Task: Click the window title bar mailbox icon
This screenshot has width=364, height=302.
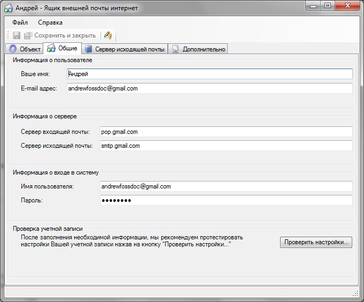Action: (8, 8)
